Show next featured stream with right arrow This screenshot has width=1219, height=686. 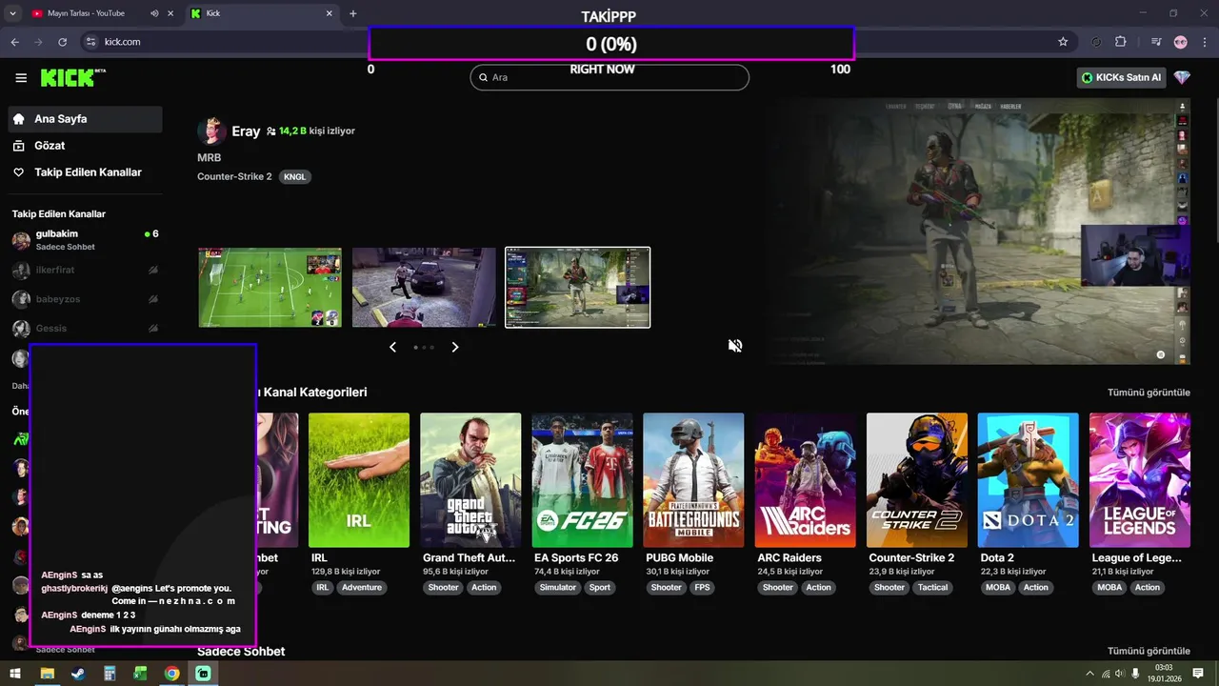[x=455, y=347]
